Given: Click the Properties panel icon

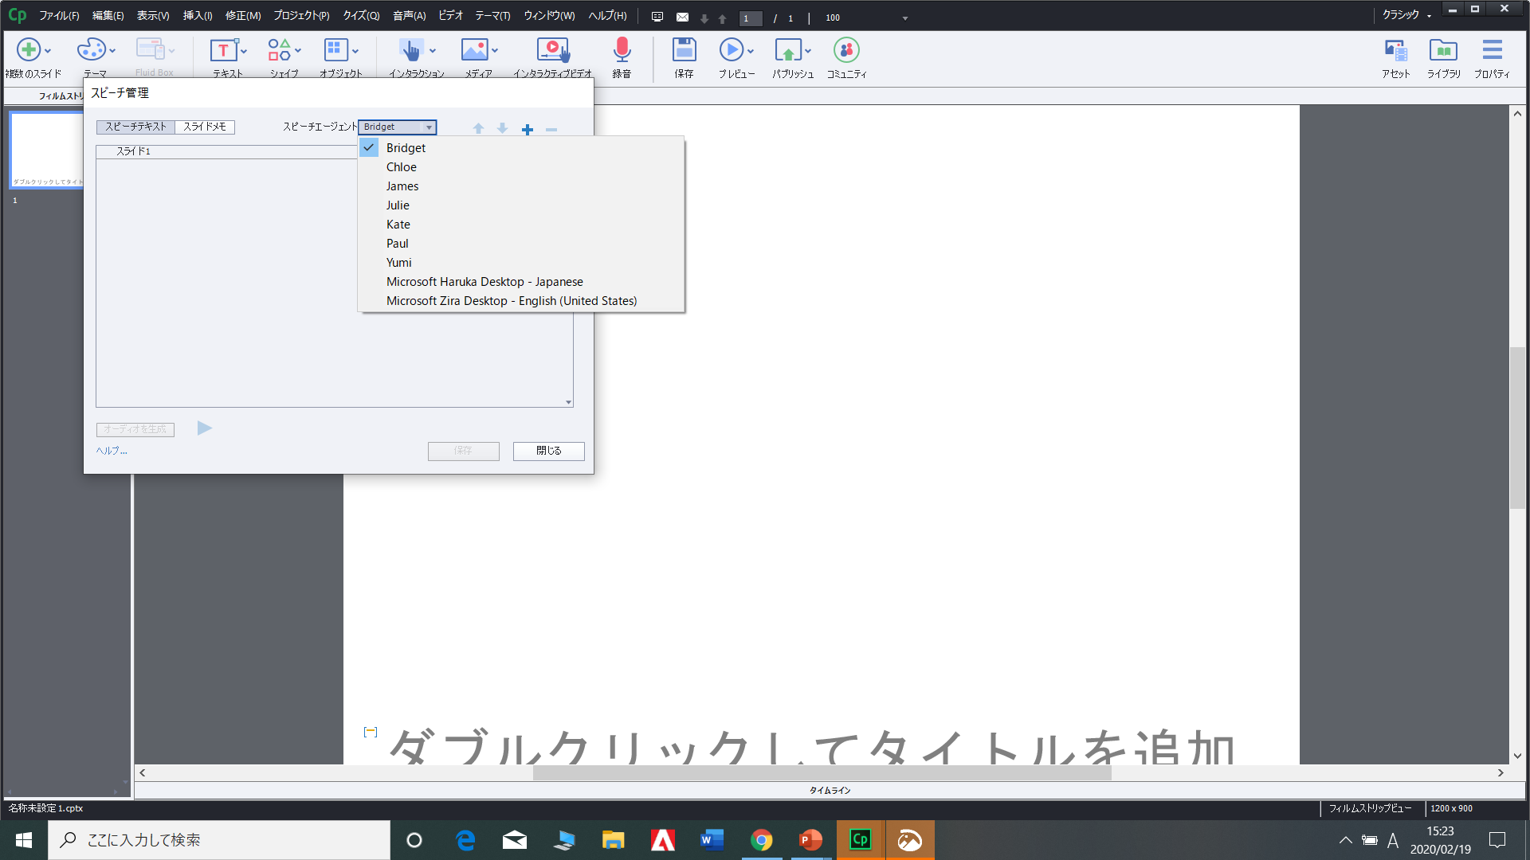Looking at the screenshot, I should coord(1492,51).
